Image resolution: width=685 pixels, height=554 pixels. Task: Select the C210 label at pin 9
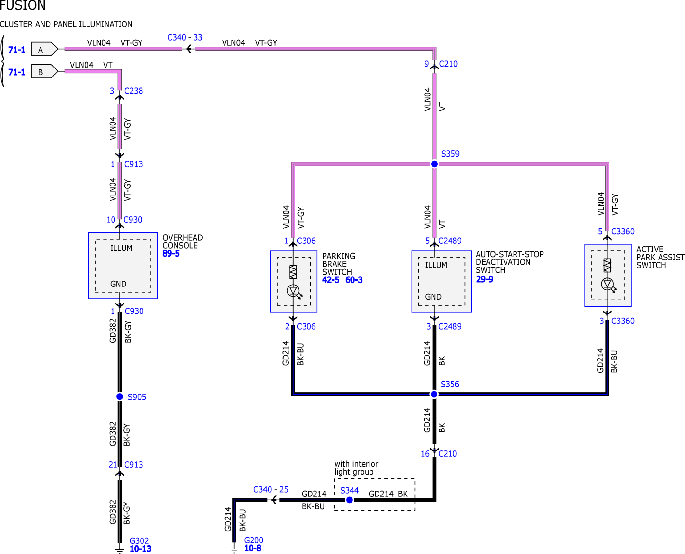tap(448, 64)
